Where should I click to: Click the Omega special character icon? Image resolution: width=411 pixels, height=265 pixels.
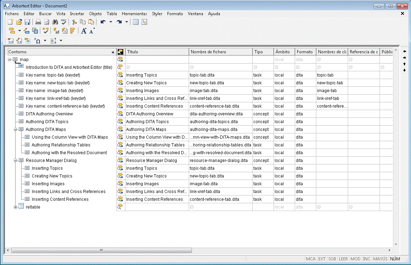[38, 41]
